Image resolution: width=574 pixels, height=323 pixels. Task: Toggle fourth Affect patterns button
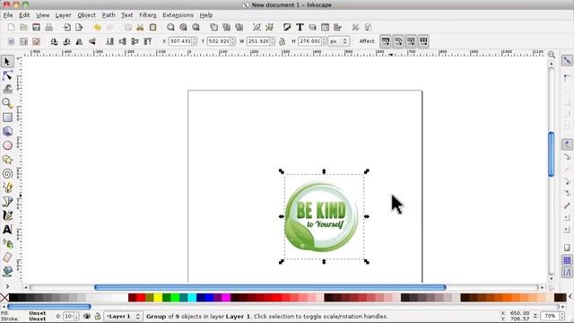pos(423,41)
